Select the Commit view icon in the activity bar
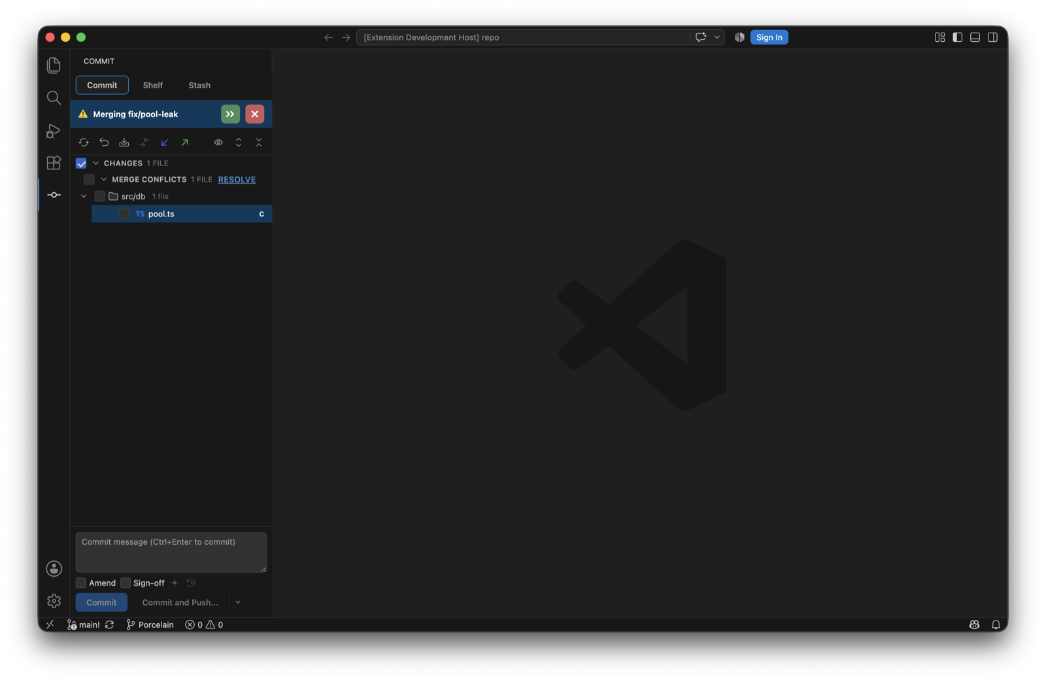 coord(54,195)
